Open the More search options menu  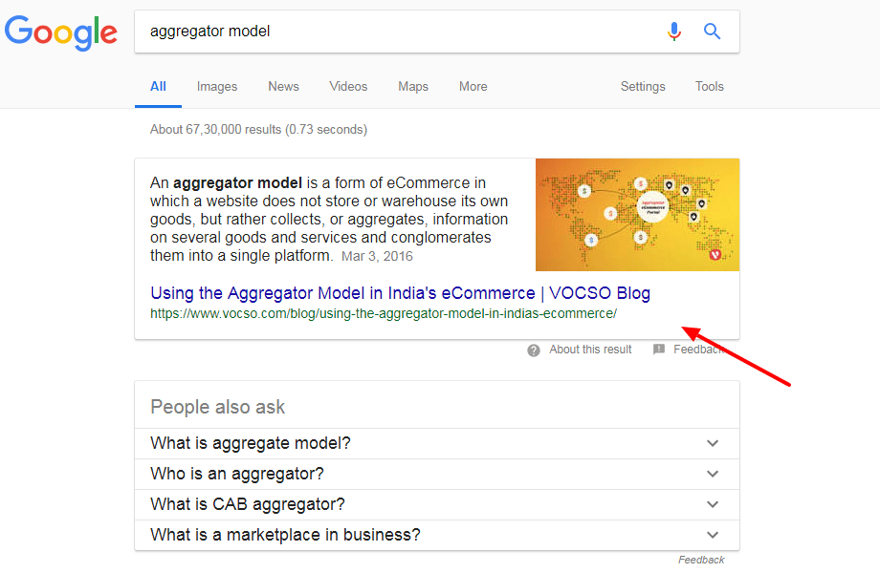(473, 86)
